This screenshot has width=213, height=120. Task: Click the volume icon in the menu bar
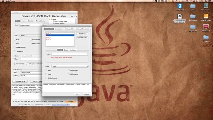pyautogui.click(x=194, y=1)
